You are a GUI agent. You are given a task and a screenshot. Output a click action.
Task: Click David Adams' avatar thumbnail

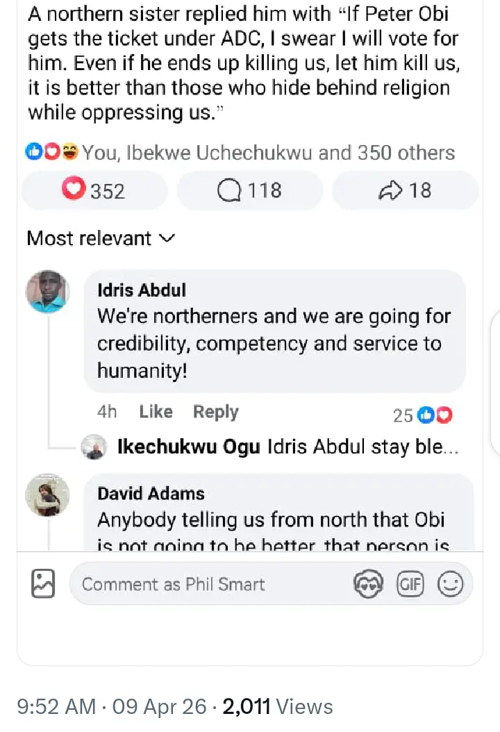47,495
